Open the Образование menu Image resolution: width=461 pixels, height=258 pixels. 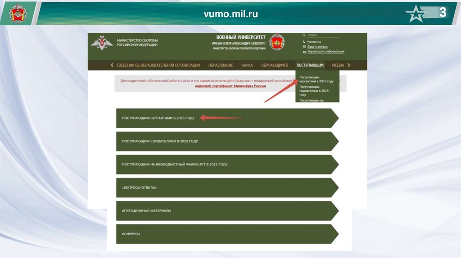coord(221,65)
